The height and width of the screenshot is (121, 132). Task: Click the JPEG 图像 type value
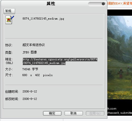coord(30,52)
